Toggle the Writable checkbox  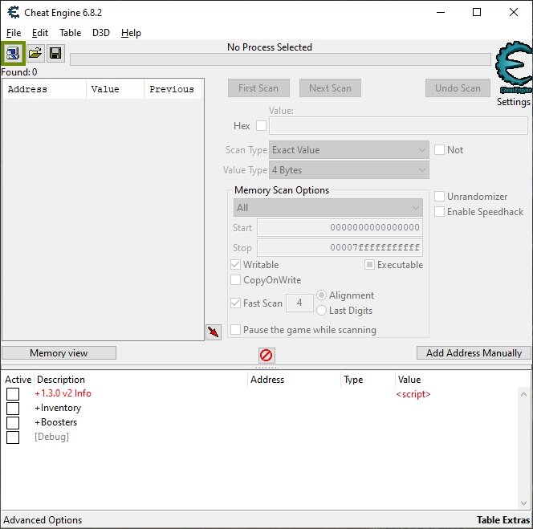(235, 265)
